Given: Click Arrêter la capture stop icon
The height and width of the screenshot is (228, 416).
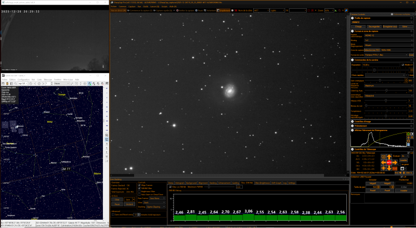Looking at the screenshot, I should click(177, 10).
